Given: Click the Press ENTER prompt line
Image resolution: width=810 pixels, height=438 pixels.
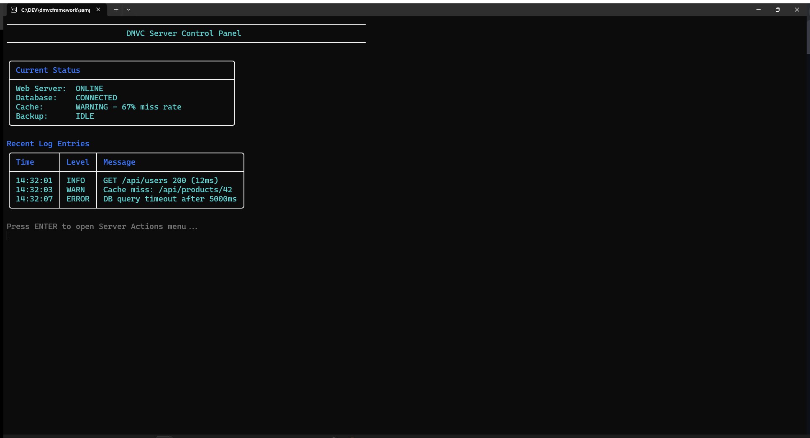Looking at the screenshot, I should click(x=102, y=227).
